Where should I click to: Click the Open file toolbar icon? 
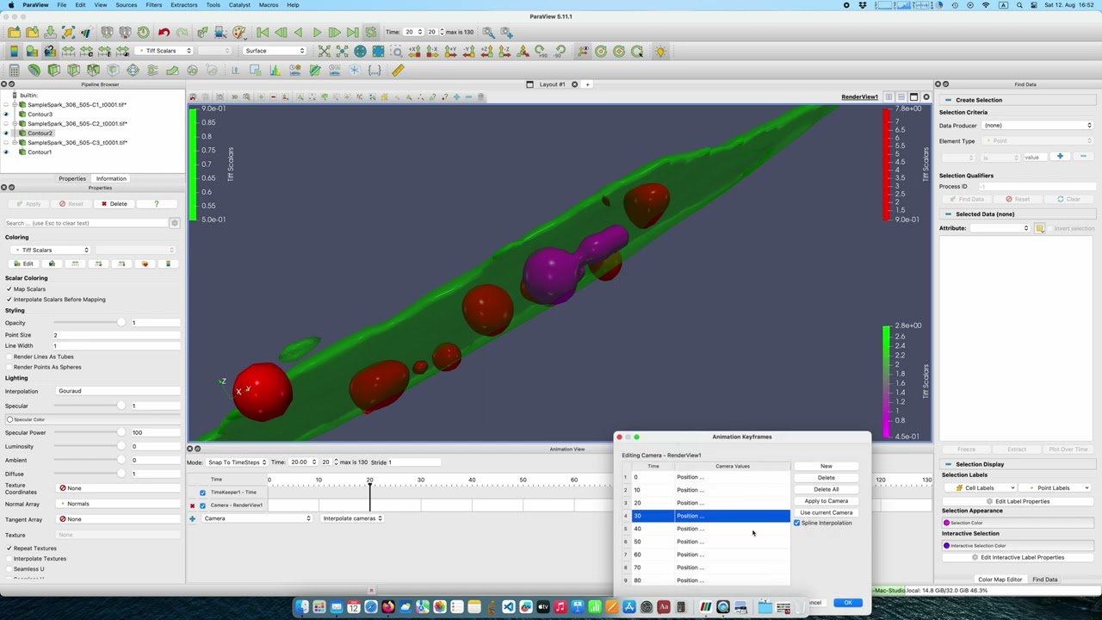click(14, 32)
